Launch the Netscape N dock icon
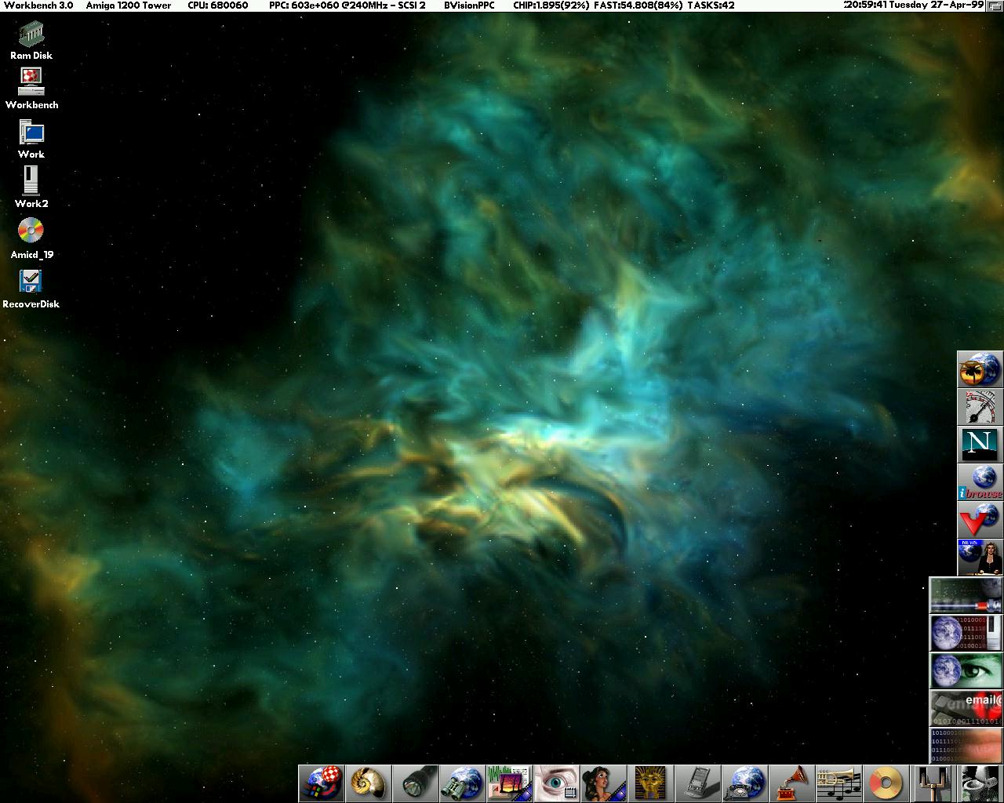This screenshot has width=1004, height=803. tap(980, 444)
